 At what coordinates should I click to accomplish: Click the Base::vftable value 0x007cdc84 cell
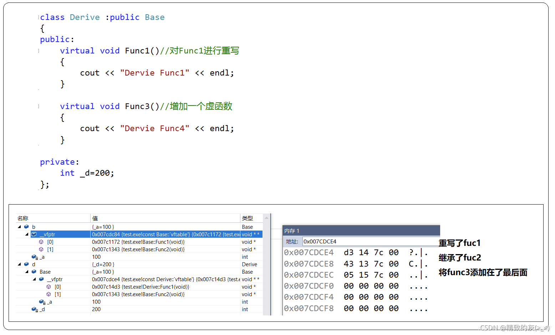(166, 234)
